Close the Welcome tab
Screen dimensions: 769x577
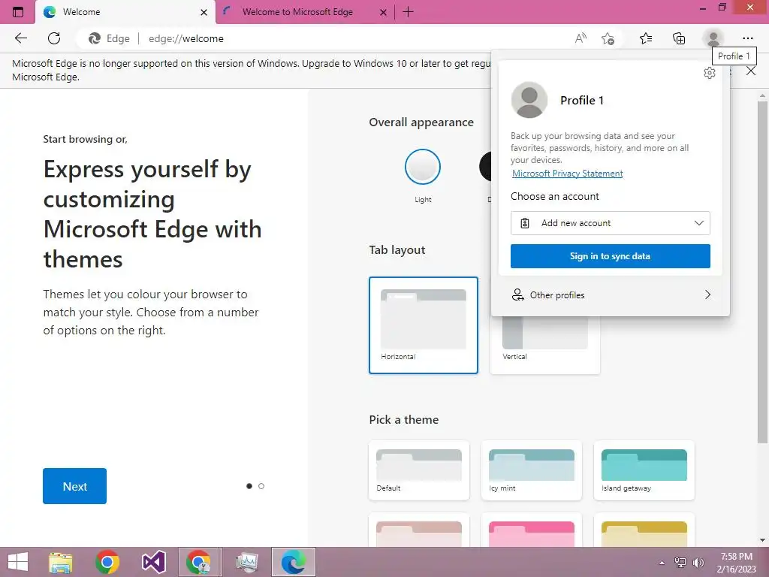(x=204, y=12)
